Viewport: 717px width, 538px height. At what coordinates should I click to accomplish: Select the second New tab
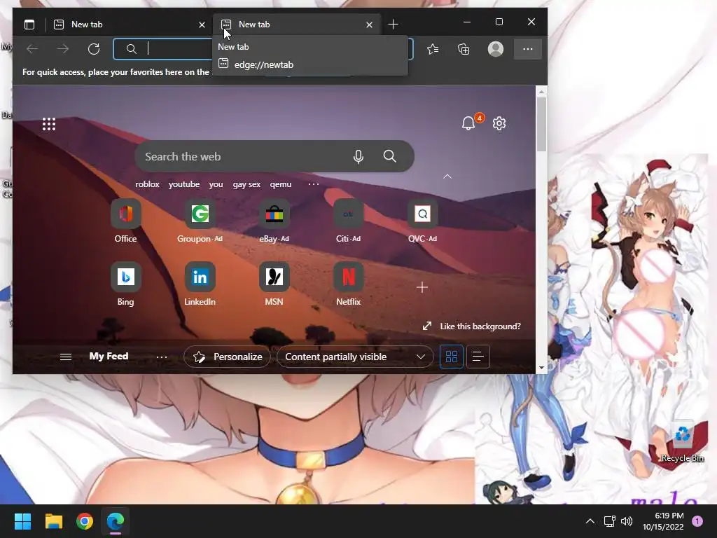pyautogui.click(x=296, y=25)
